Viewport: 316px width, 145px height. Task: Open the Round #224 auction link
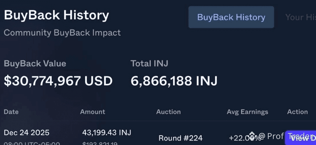(x=180, y=138)
